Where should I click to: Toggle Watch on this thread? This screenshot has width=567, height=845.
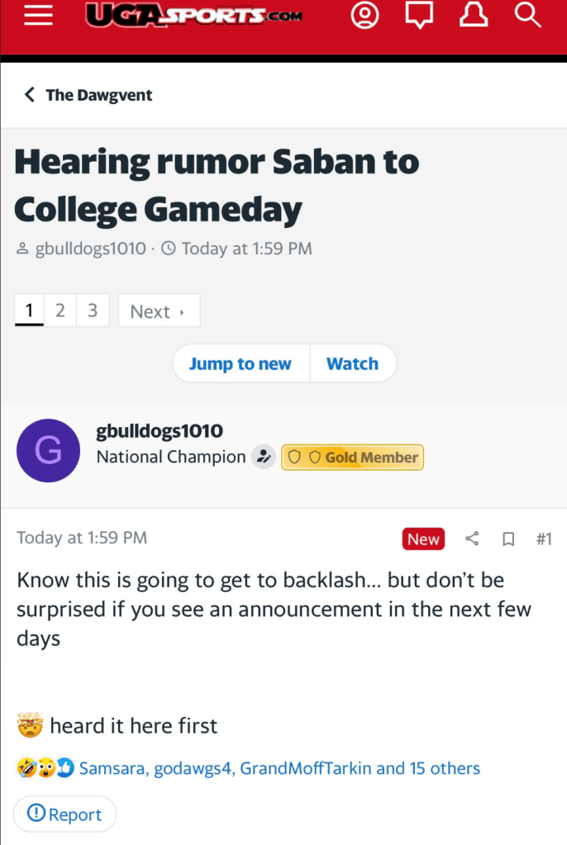pos(352,363)
